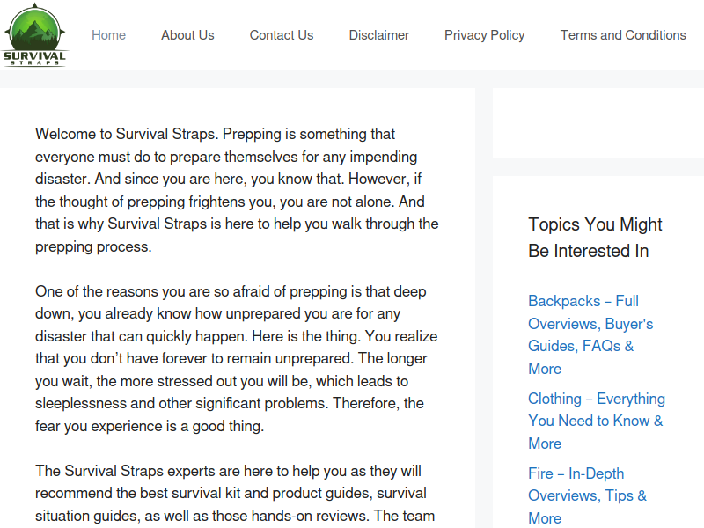Screen dimensions: 704x528
Task: Open the Disclaimer page
Action: point(379,35)
